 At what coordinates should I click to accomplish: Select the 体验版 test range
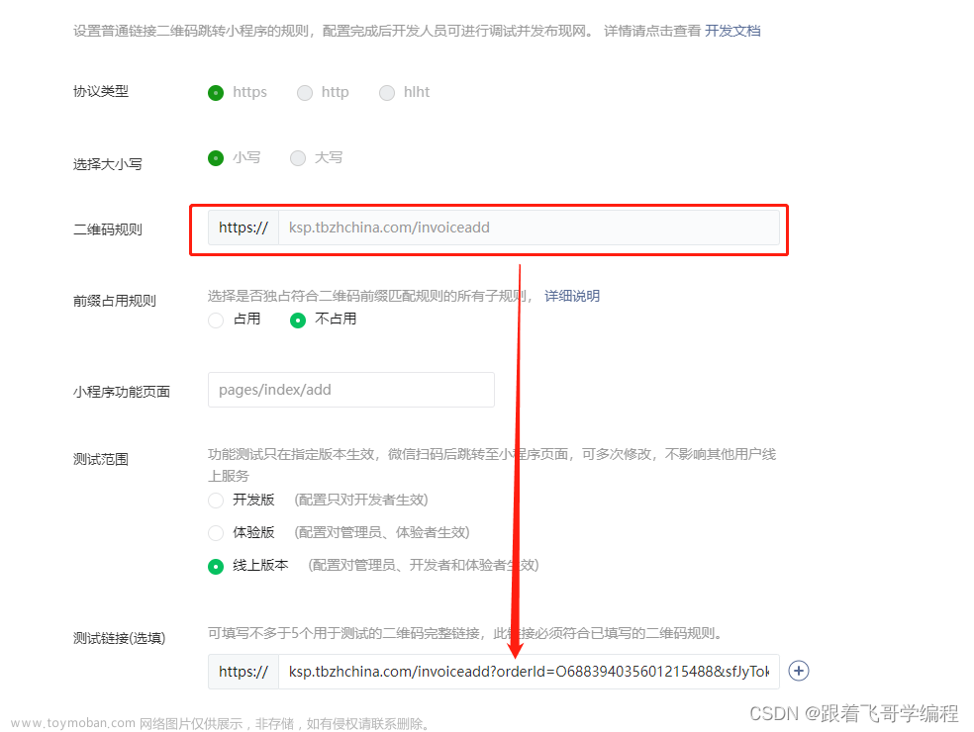click(x=216, y=533)
